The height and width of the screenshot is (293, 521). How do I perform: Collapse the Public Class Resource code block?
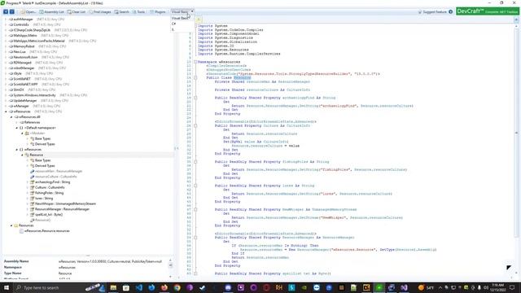click(195, 78)
